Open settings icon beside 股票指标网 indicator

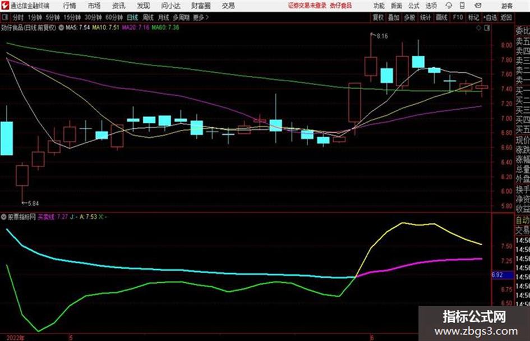tap(4, 217)
